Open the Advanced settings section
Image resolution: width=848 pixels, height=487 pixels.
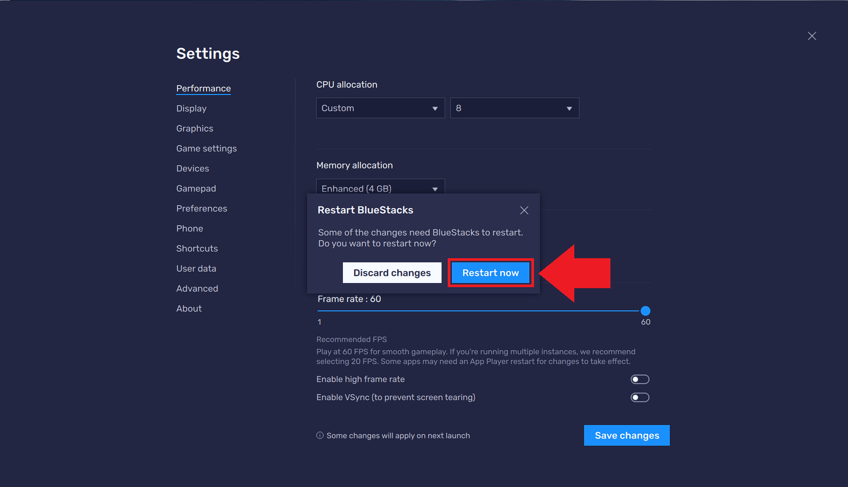197,289
